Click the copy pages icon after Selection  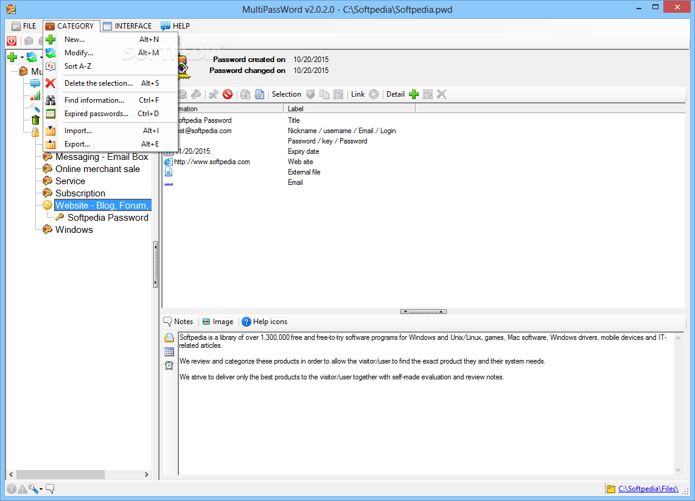tap(324, 94)
